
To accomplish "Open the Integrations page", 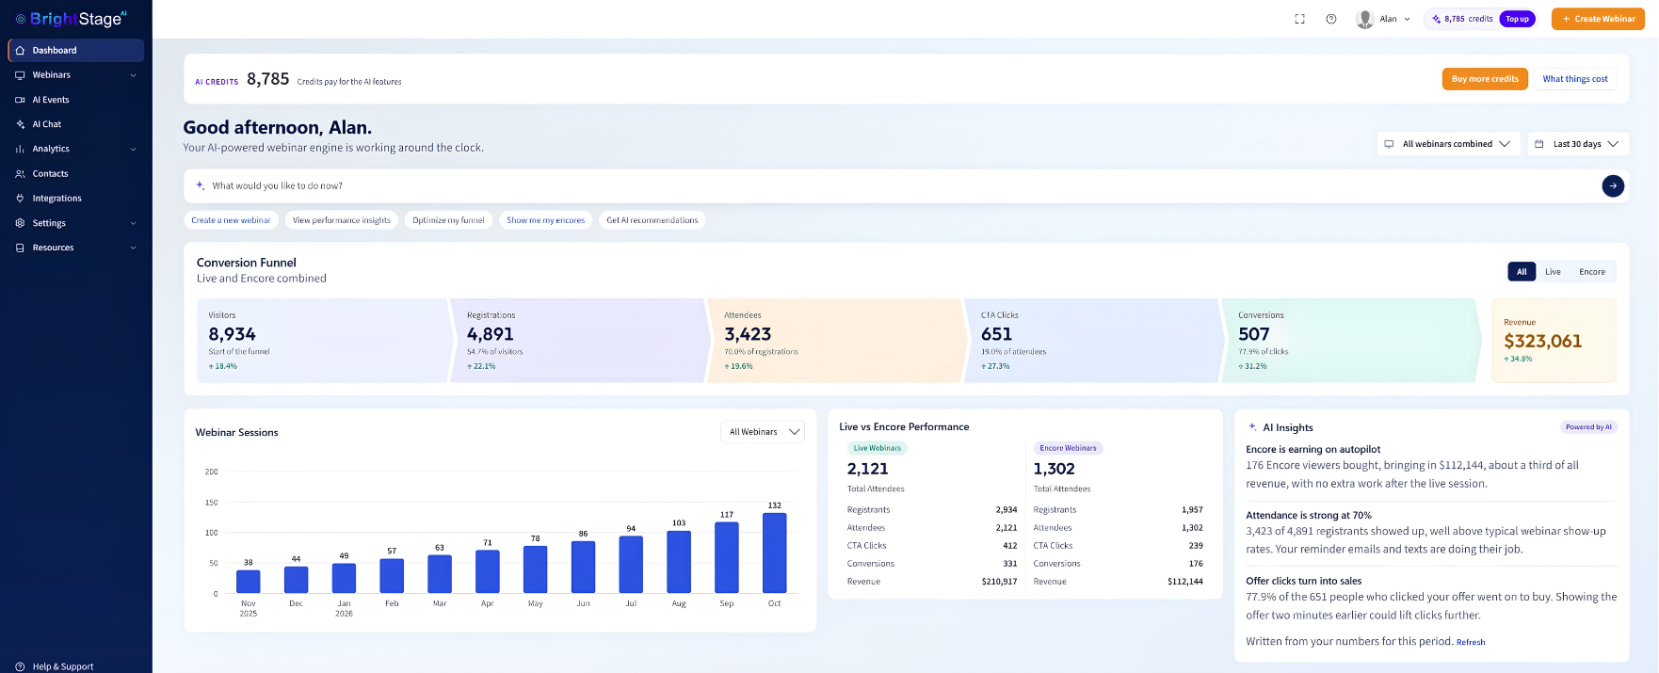I will click(76, 199).
